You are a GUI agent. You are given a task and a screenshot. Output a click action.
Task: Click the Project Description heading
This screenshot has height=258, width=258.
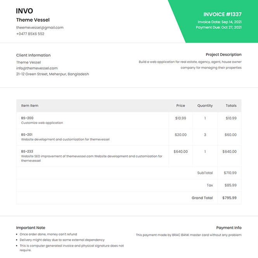pos(223,55)
